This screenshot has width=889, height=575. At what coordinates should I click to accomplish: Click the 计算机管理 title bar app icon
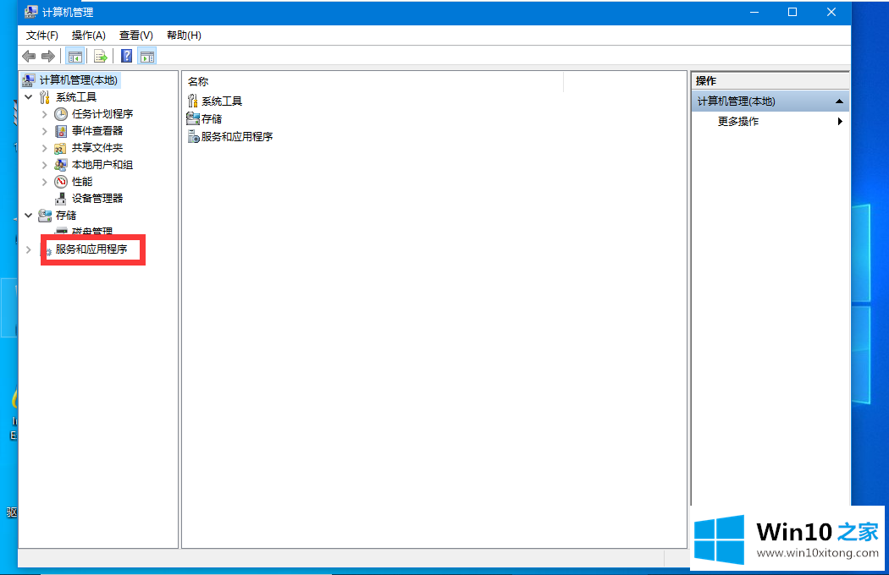(30, 12)
